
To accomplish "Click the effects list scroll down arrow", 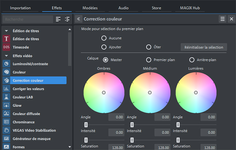I will click(x=70, y=147).
